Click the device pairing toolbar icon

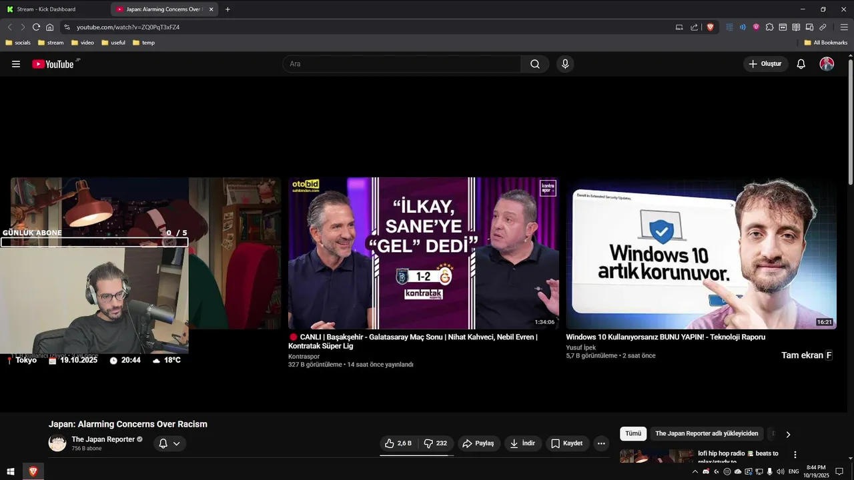click(809, 27)
